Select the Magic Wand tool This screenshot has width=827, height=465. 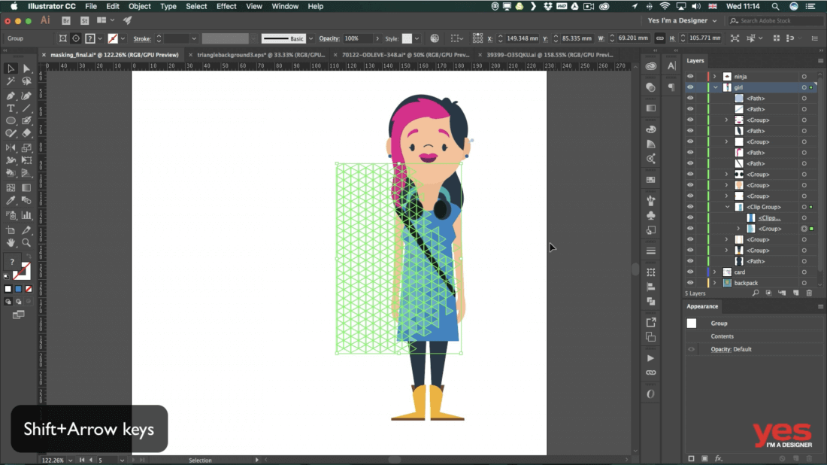(x=11, y=81)
